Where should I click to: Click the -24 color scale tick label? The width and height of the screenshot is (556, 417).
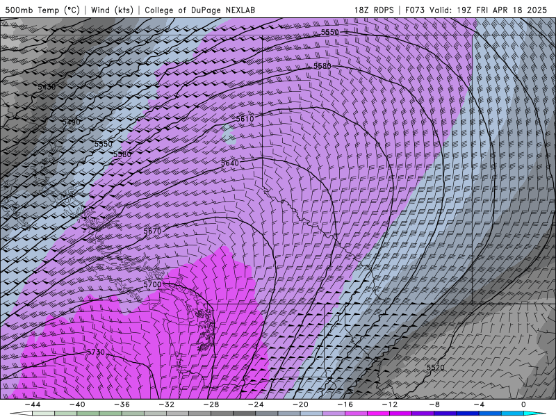[256, 404]
